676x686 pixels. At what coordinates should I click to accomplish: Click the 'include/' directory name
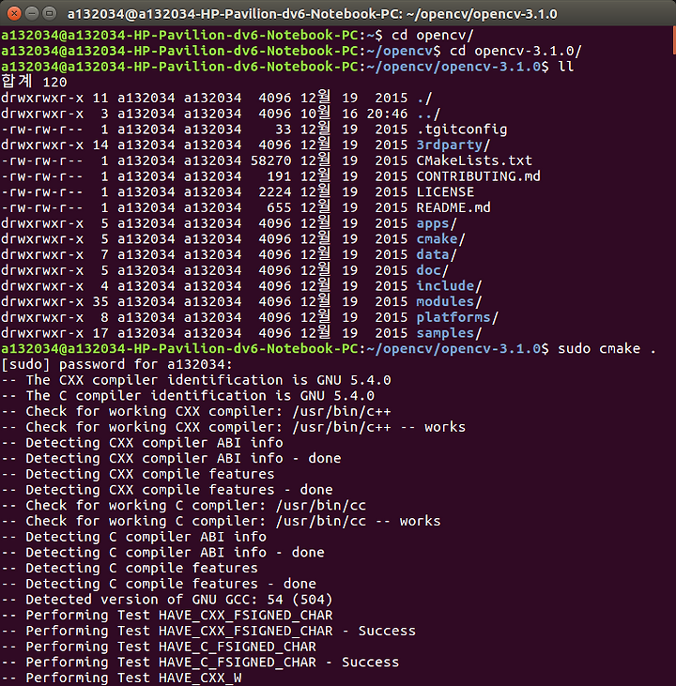point(449,286)
